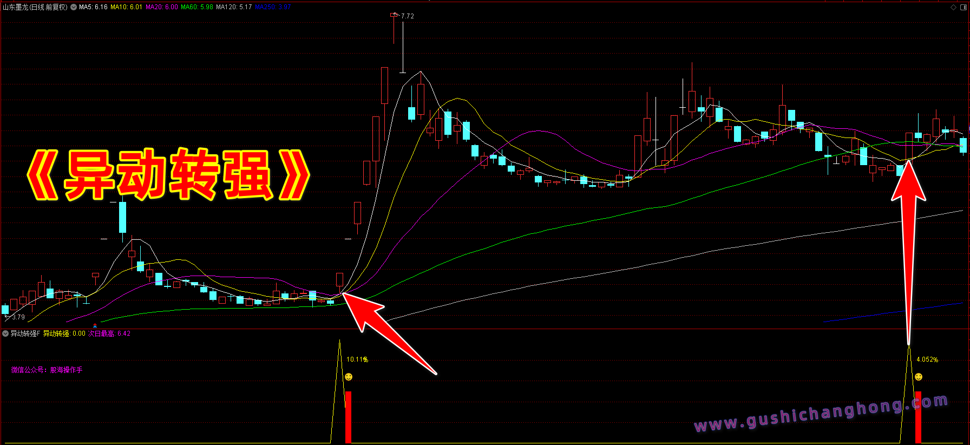Open the main chart indicator dropdown arrow
Image resolution: width=970 pixels, height=445 pixels.
pos(74,7)
